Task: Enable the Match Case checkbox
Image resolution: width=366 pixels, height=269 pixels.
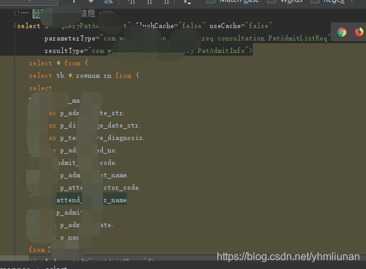Action: [210, 1]
